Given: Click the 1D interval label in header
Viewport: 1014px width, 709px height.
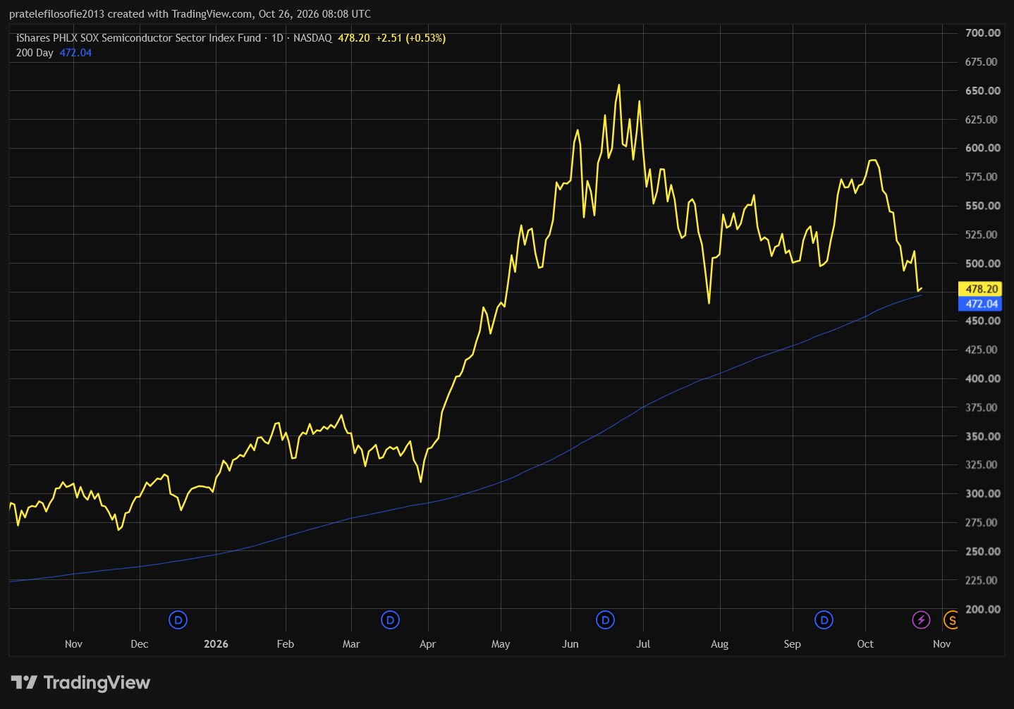Looking at the screenshot, I should (277, 38).
